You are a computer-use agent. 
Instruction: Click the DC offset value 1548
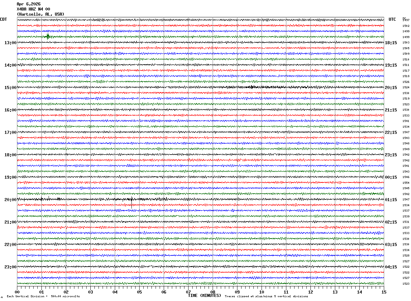click(x=406, y=143)
